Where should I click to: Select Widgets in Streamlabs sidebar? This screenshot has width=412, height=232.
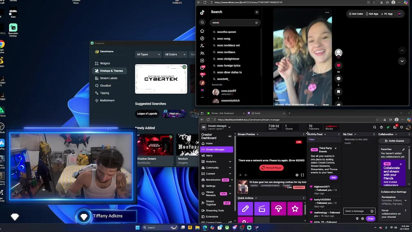[x=105, y=63]
